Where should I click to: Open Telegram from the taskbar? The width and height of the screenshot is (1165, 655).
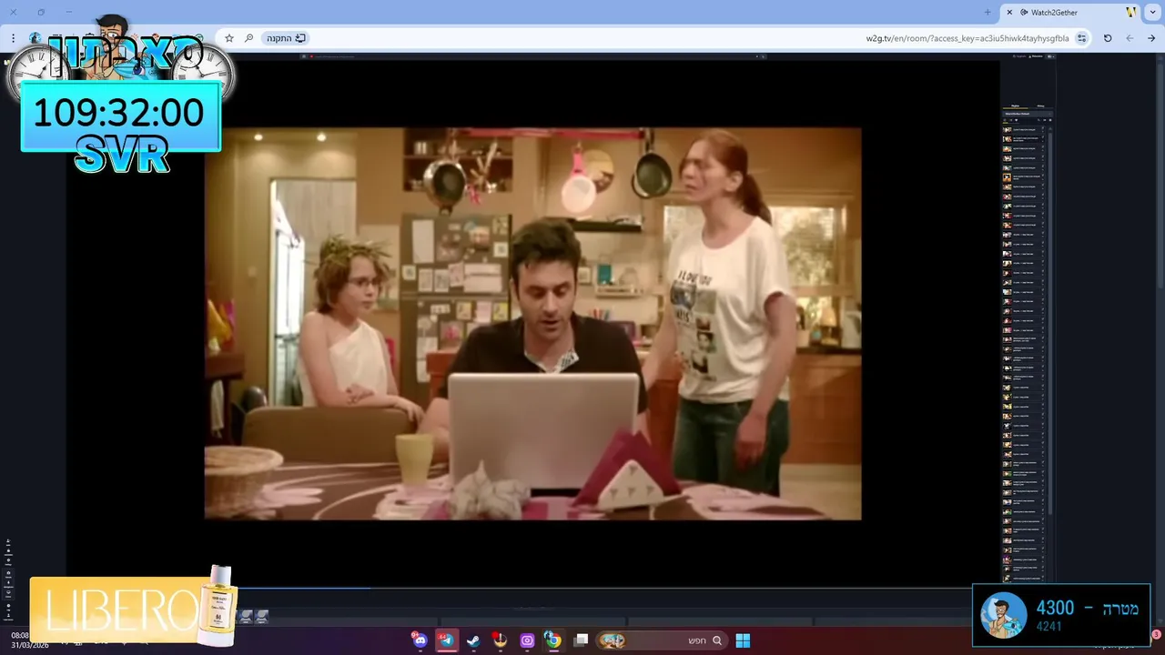click(x=446, y=640)
